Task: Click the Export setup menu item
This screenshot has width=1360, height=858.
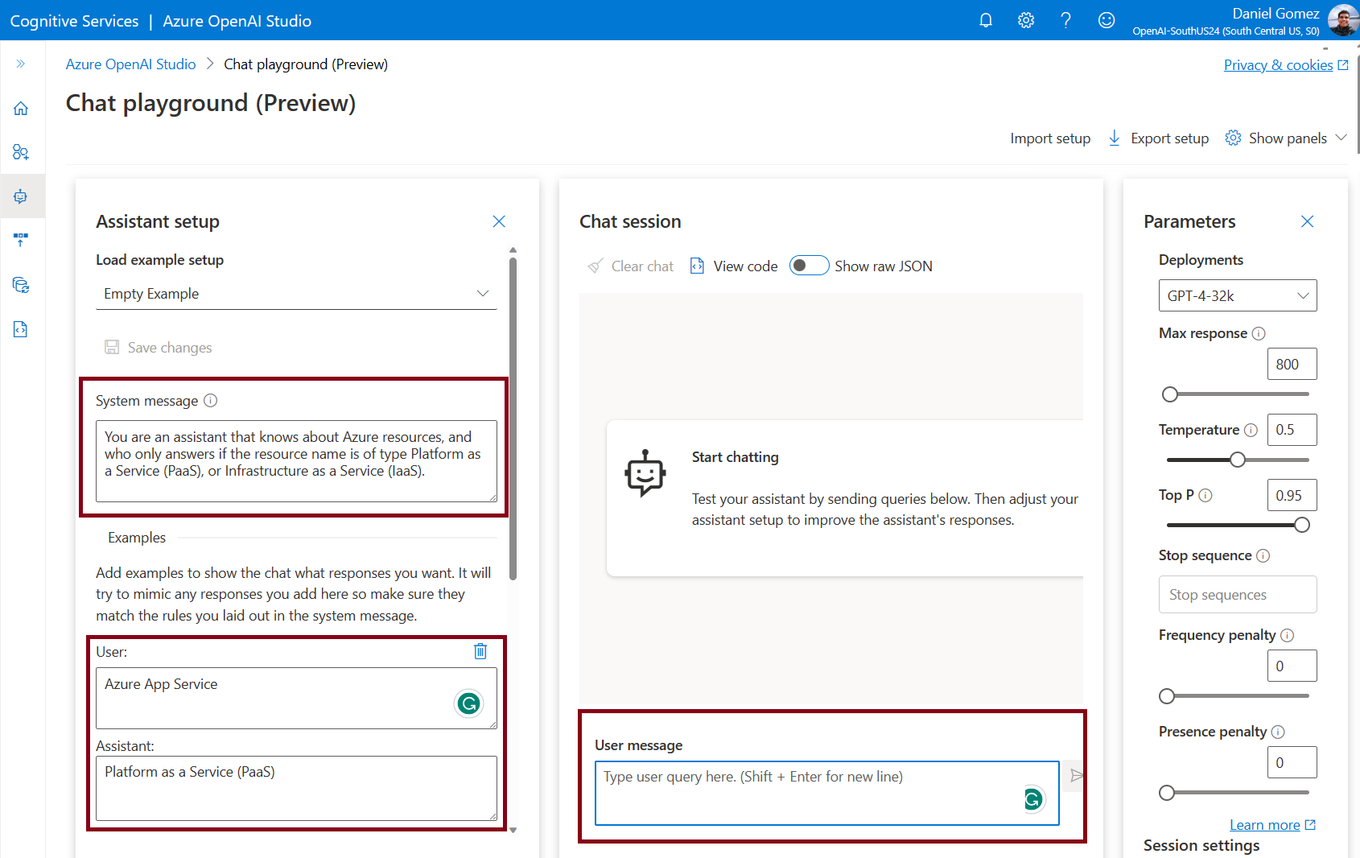Action: coord(1159,138)
